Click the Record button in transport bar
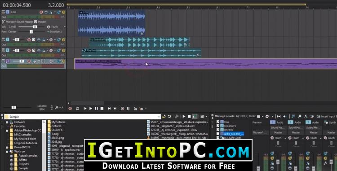337x171 pixels. click(x=70, y=109)
